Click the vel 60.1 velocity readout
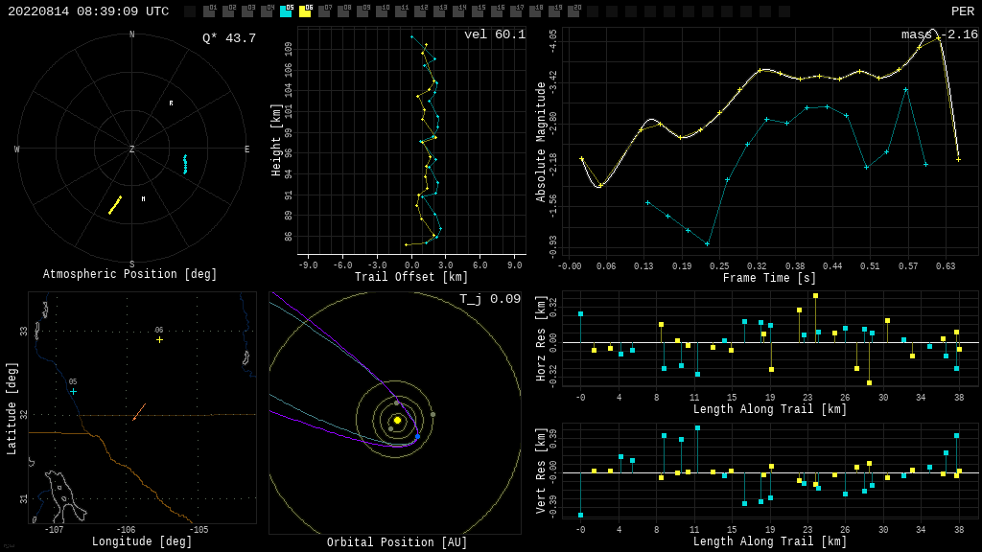Image resolution: width=982 pixels, height=552 pixels. pyautogui.click(x=495, y=34)
